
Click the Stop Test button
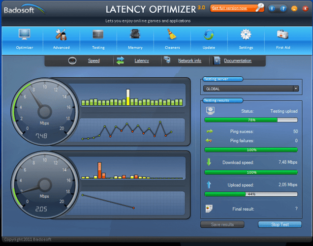[280, 224]
